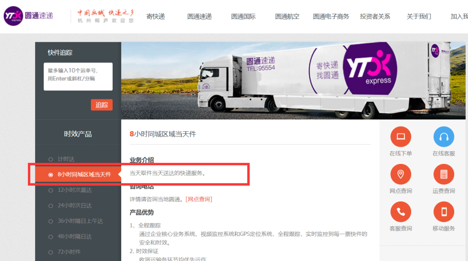Open the 圆通航空 menu

tap(287, 17)
